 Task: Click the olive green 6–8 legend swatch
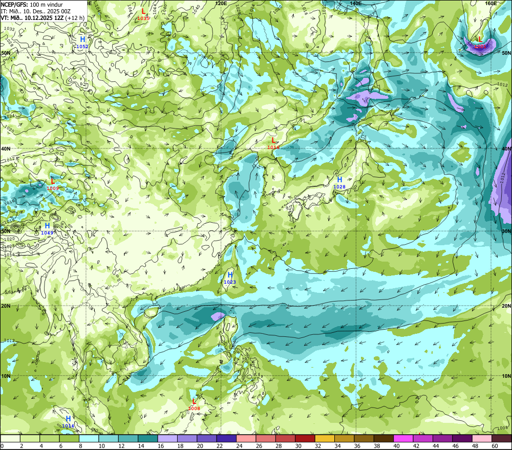point(69,438)
